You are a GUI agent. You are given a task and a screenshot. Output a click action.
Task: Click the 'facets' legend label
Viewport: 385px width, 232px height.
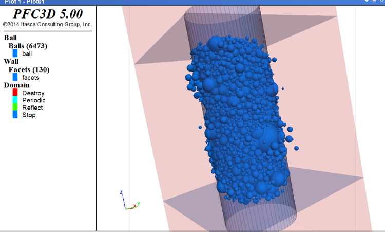[x=31, y=78]
